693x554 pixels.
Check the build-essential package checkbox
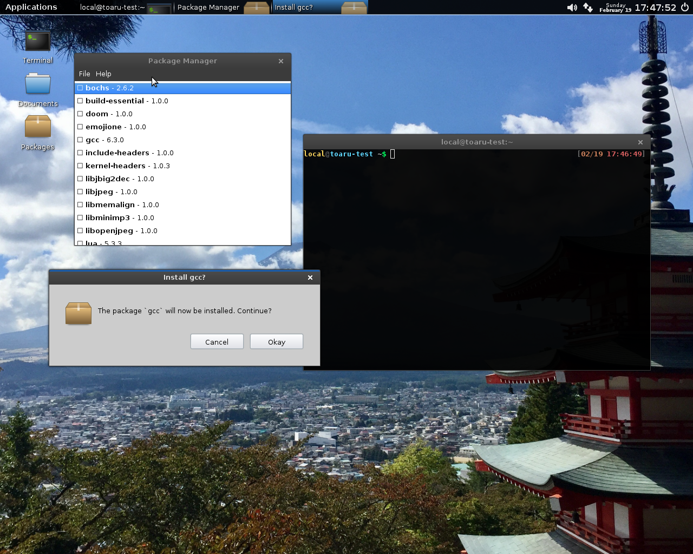point(80,101)
